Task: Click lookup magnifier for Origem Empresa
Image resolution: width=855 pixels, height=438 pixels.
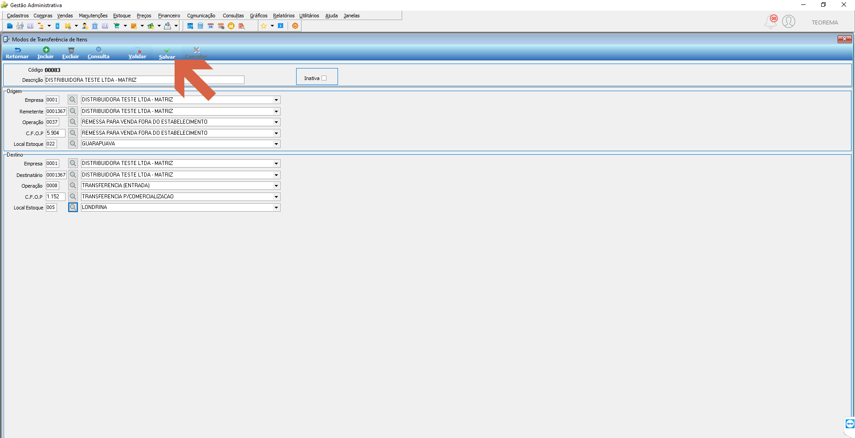Action: pyautogui.click(x=73, y=100)
